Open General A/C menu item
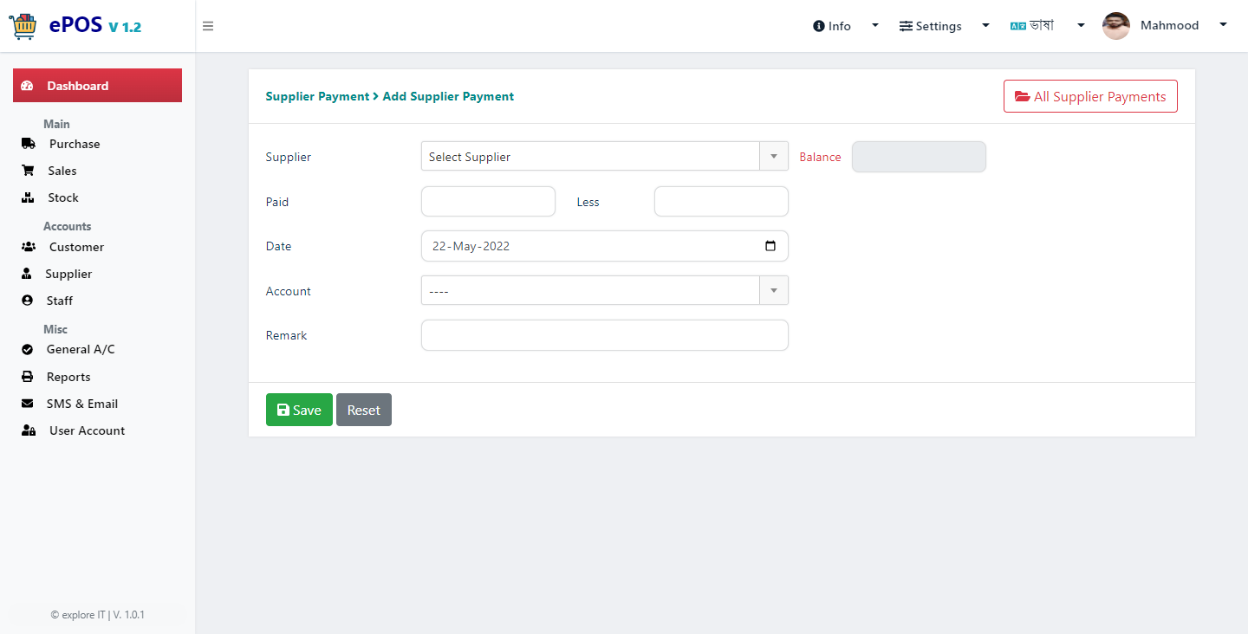Image resolution: width=1248 pixels, height=634 pixels. [x=81, y=349]
